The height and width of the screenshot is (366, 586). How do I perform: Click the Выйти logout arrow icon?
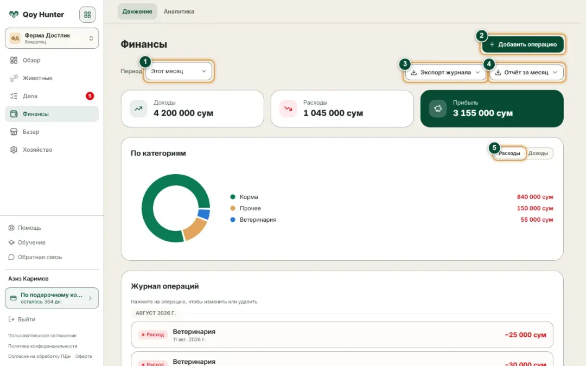point(11,319)
